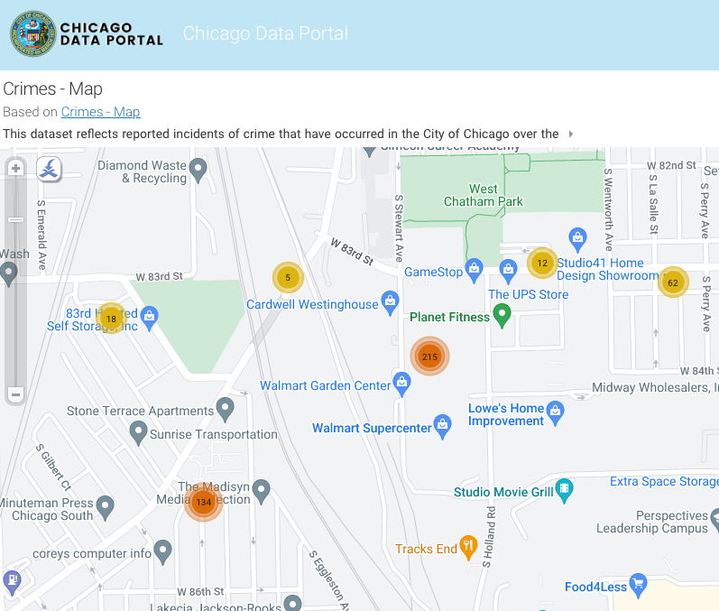Image resolution: width=719 pixels, height=611 pixels.
Task: Click coreys computer info map pin
Action: click(x=162, y=552)
